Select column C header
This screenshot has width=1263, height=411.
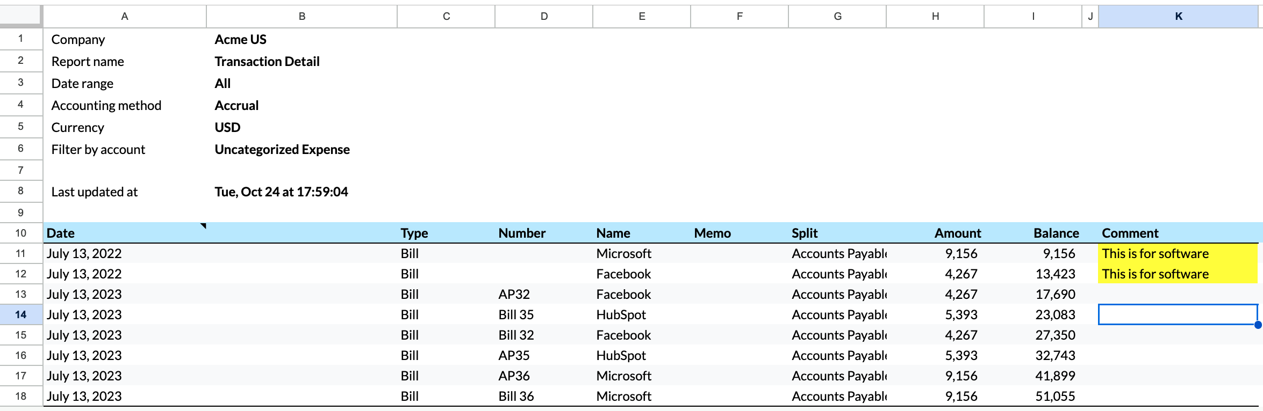pos(446,16)
